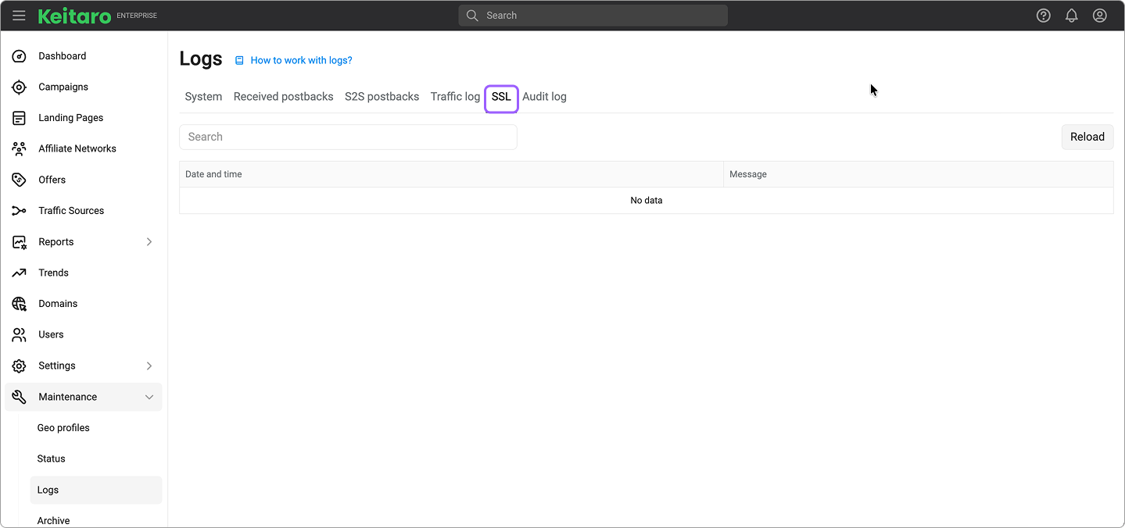Open the notifications bell icon
This screenshot has width=1125, height=528.
click(1071, 16)
